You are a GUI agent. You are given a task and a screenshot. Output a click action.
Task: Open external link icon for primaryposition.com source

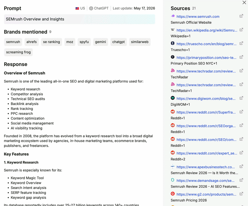[x=241, y=57]
